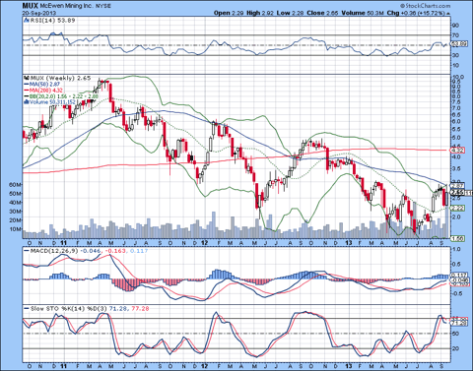The height and width of the screenshot is (371, 473).
Task: Click the tallest volume bar near February 2012
Action: click(x=214, y=224)
